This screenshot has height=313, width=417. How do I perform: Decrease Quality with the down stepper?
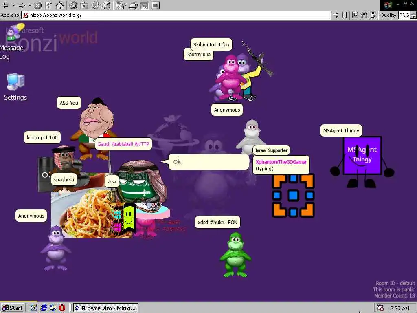coord(413,17)
